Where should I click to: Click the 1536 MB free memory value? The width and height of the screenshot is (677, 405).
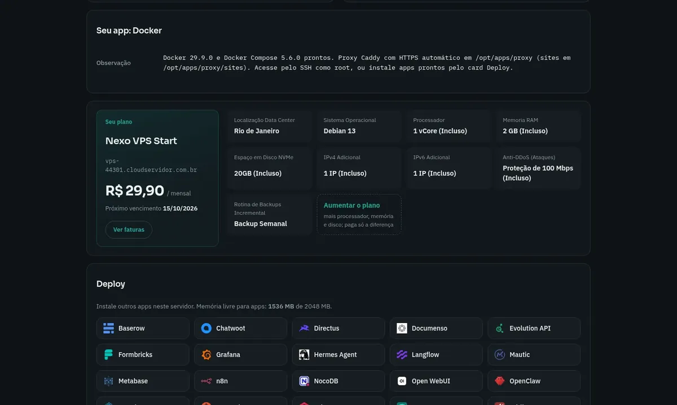(x=281, y=306)
